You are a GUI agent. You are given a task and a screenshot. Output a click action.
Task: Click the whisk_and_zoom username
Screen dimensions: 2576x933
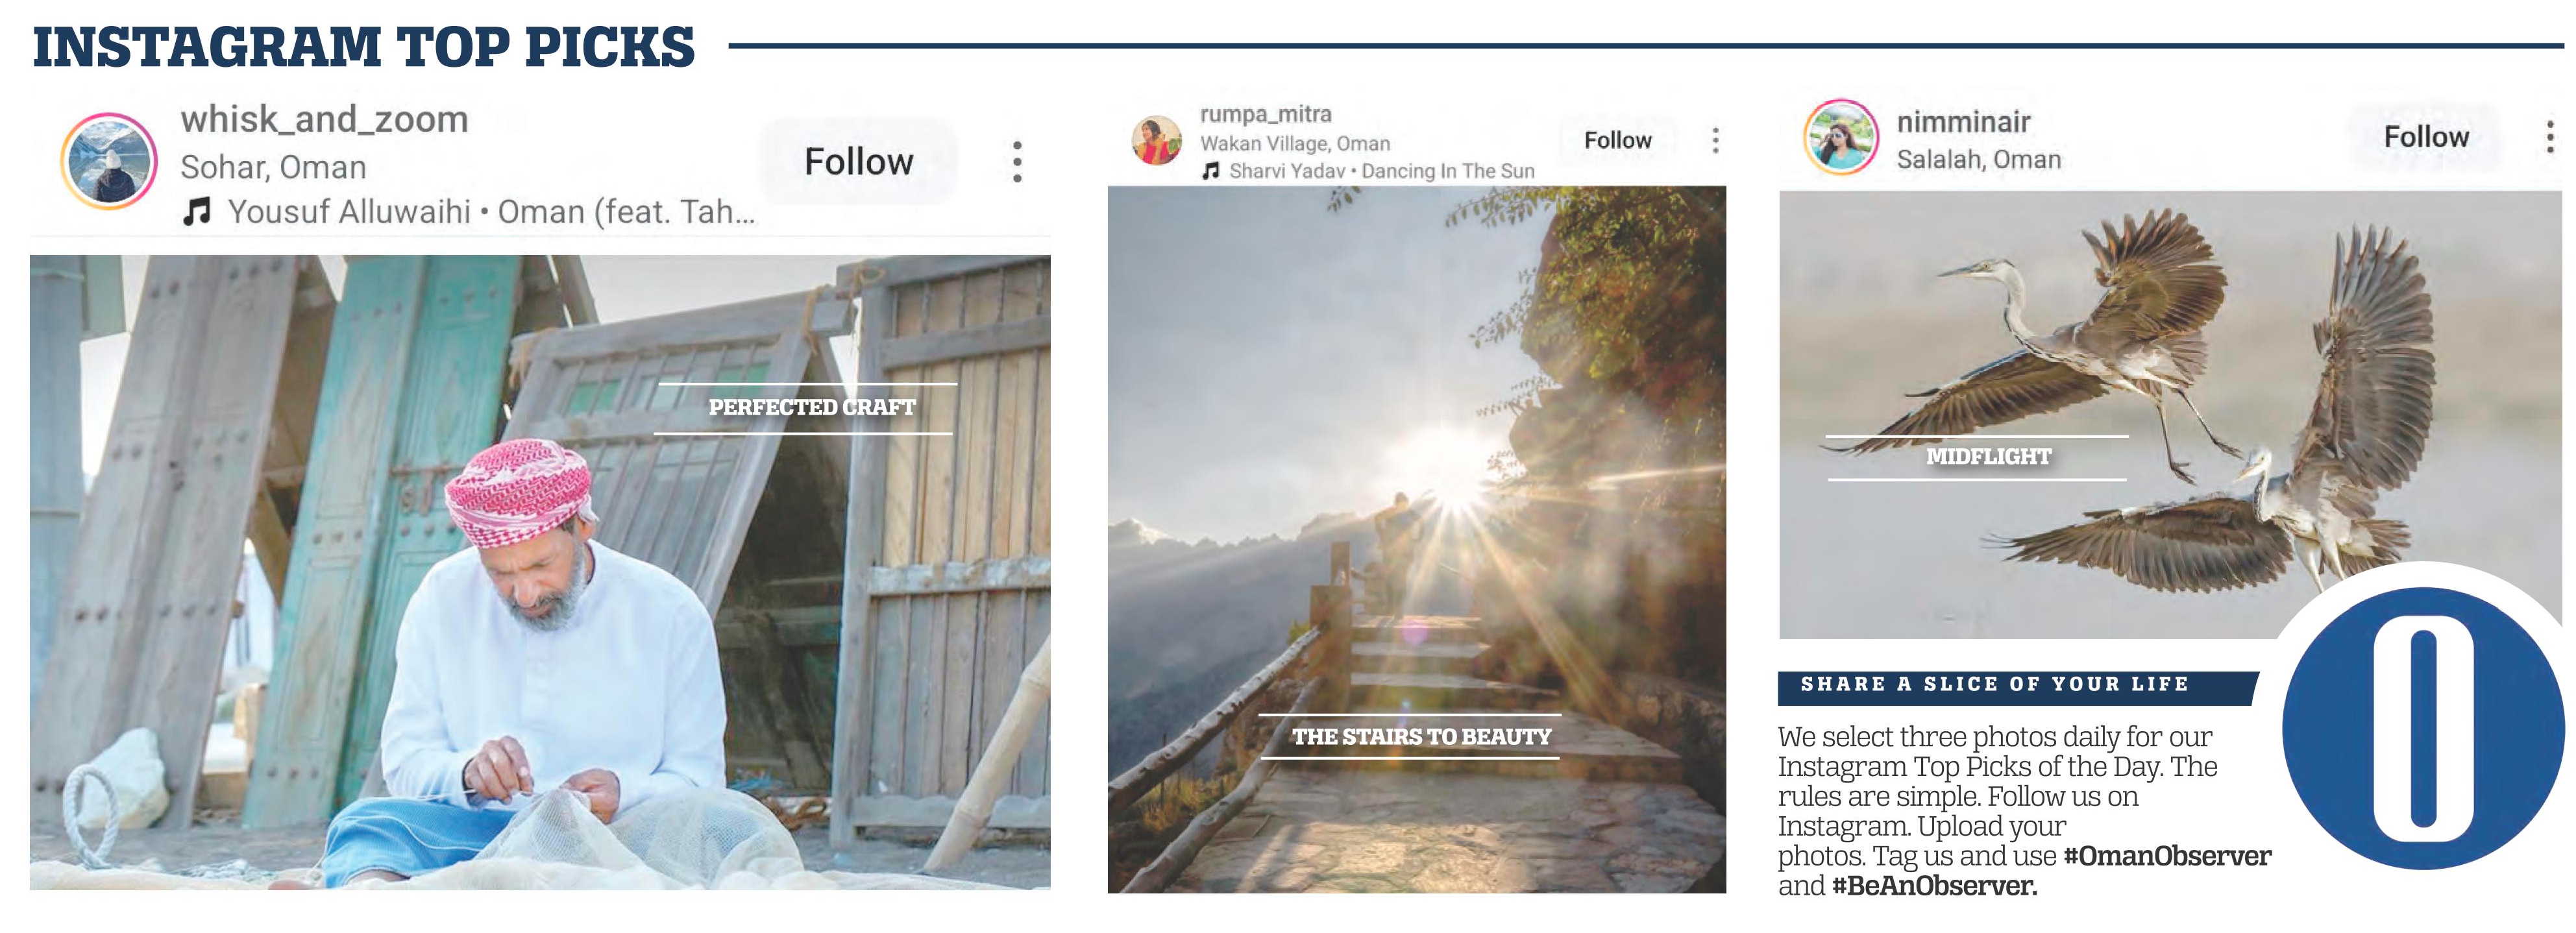click(324, 119)
